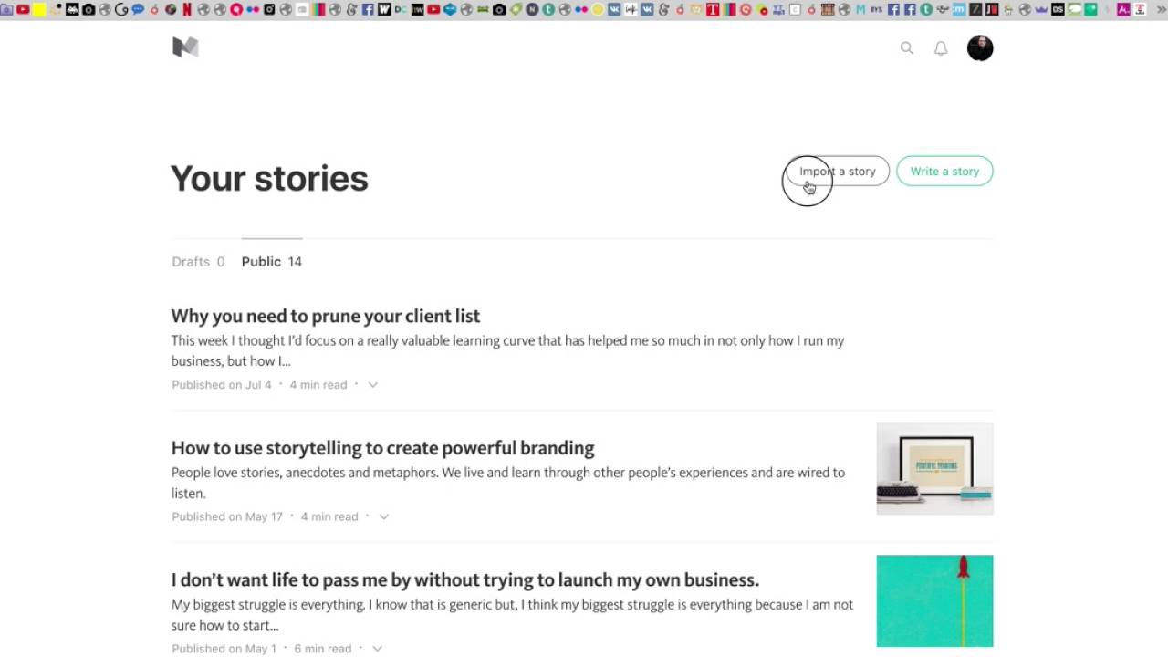The height and width of the screenshot is (657, 1168).
Task: Open "Why you need to prune your client list"
Action: 325,316
